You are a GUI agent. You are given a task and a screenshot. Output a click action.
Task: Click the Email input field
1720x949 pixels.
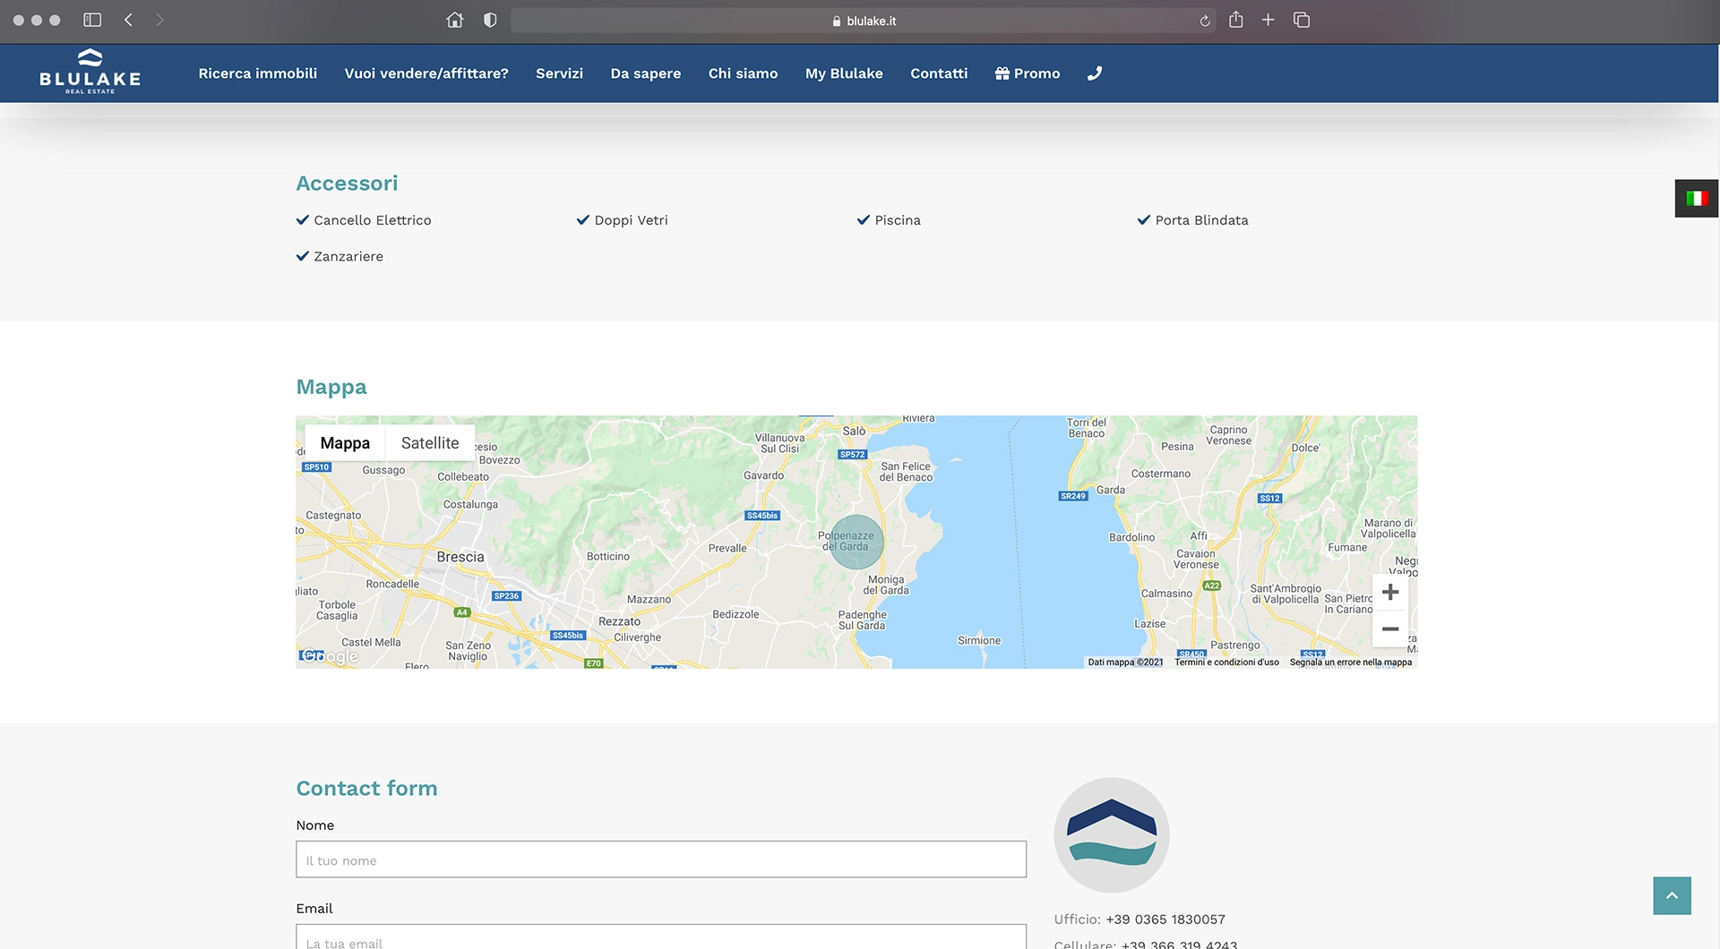pyautogui.click(x=661, y=937)
